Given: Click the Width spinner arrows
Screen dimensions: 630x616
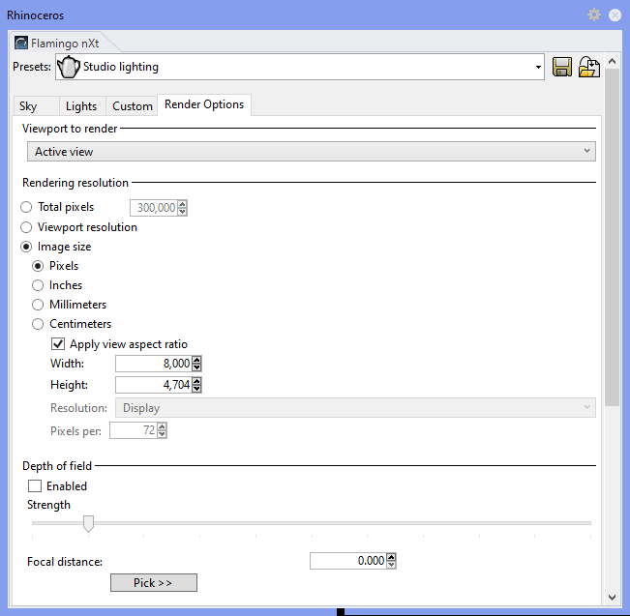Looking at the screenshot, I should coord(197,364).
